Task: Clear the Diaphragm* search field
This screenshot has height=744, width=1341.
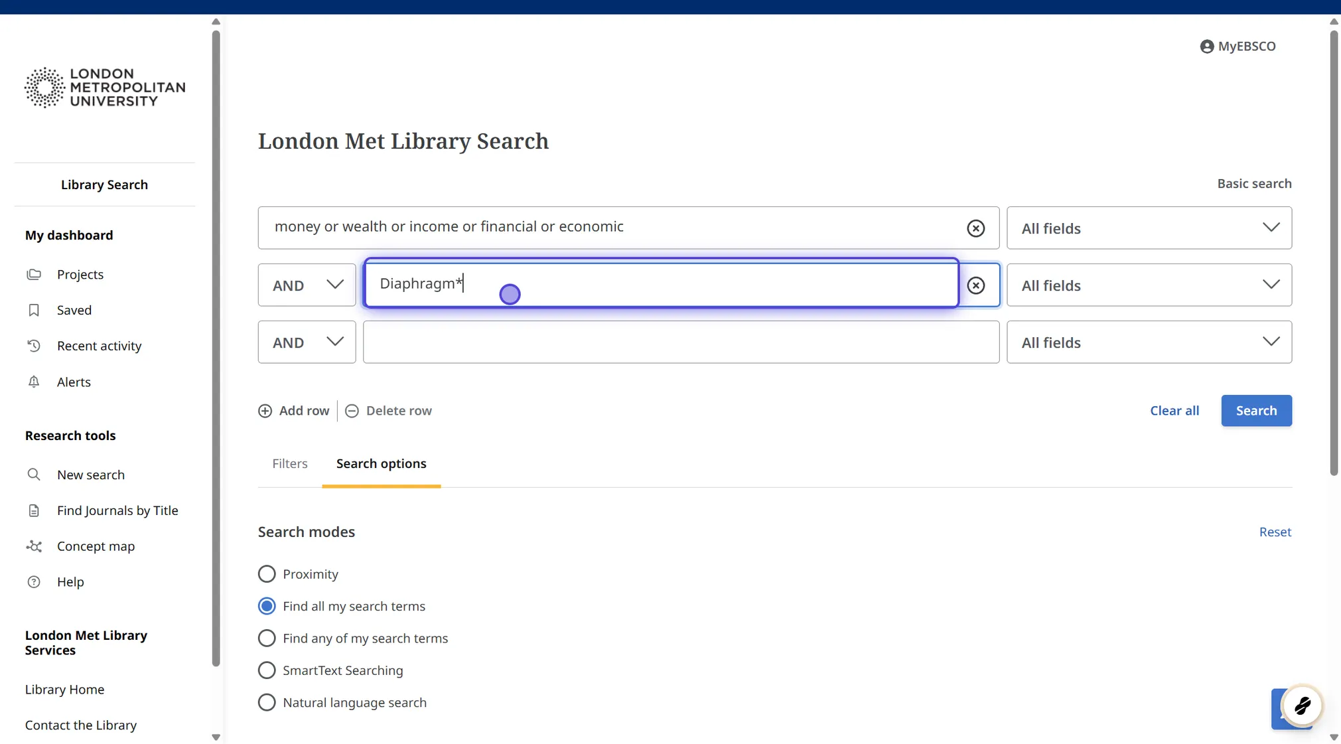Action: tap(975, 285)
